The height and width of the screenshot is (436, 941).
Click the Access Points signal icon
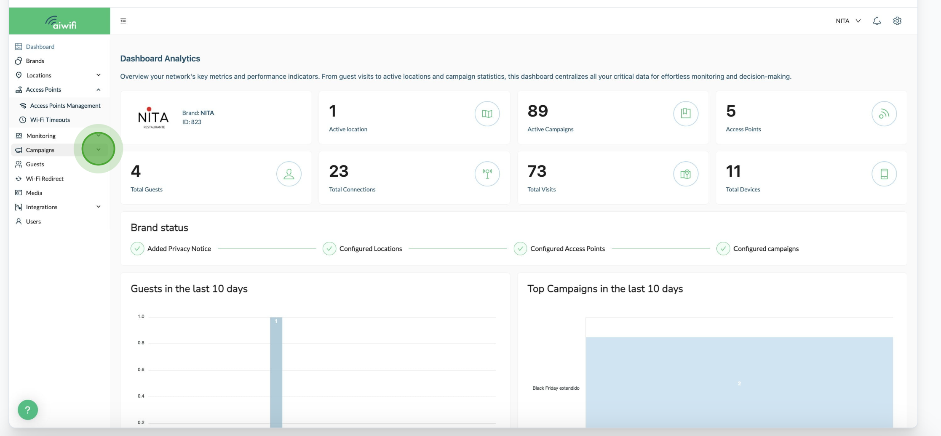[884, 114]
